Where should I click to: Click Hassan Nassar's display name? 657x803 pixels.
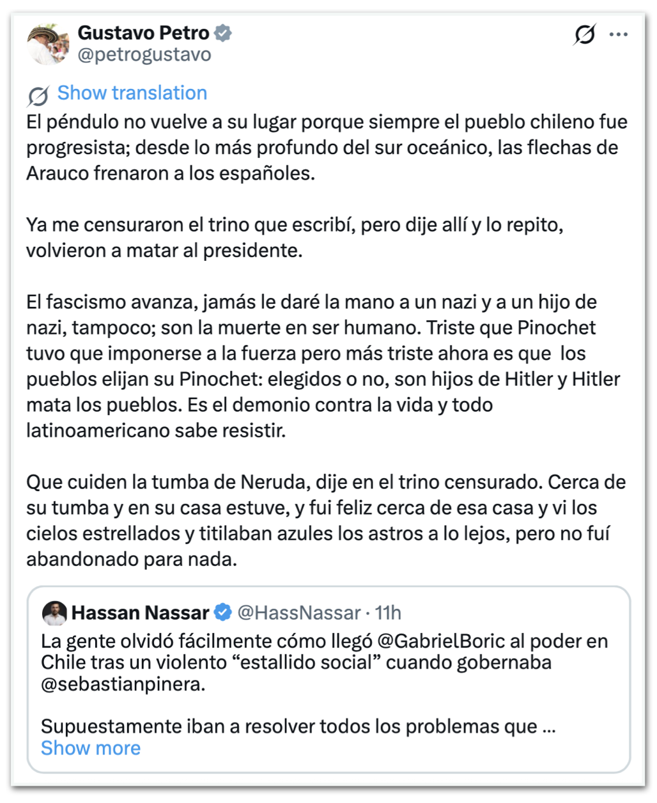(142, 612)
